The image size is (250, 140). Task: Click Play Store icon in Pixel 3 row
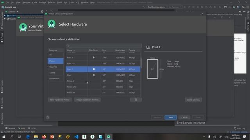click(x=94, y=58)
